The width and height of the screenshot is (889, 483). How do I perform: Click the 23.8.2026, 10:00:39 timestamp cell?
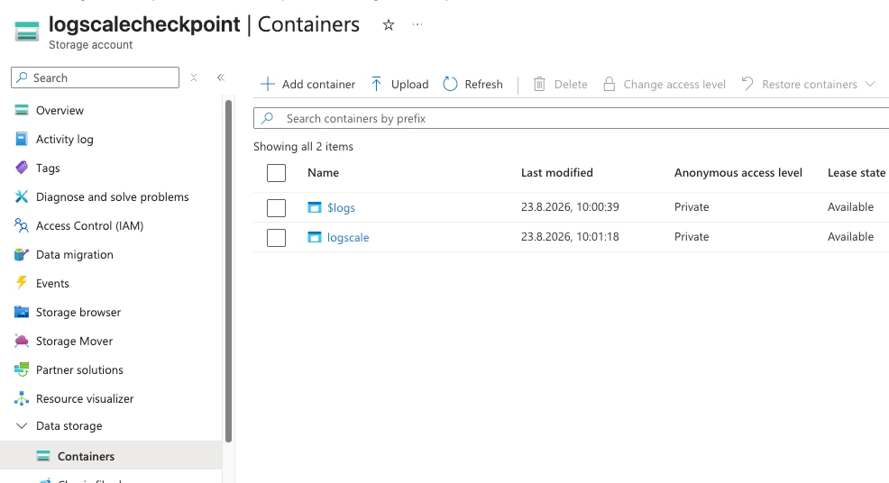tap(570, 207)
